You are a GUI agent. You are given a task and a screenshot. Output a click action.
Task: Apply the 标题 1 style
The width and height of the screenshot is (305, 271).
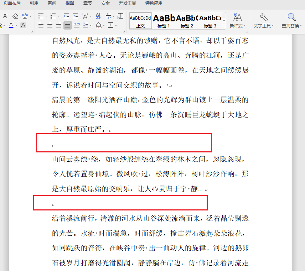164,21
